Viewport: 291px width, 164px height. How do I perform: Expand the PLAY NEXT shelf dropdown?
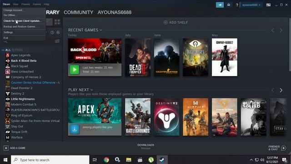91,90
